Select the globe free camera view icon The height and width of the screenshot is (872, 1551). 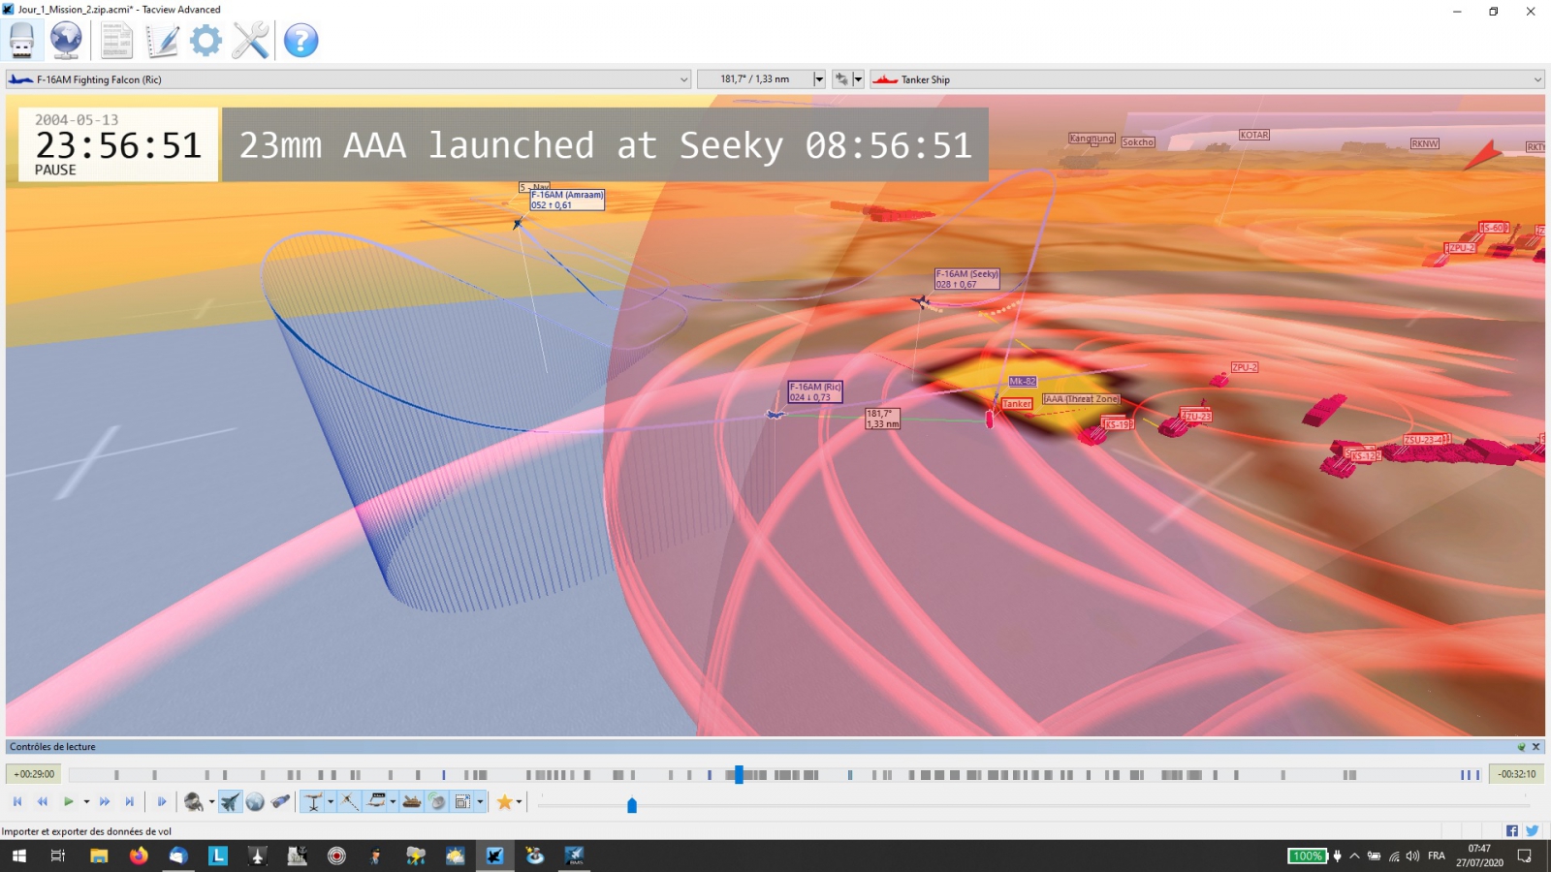pyautogui.click(x=255, y=801)
